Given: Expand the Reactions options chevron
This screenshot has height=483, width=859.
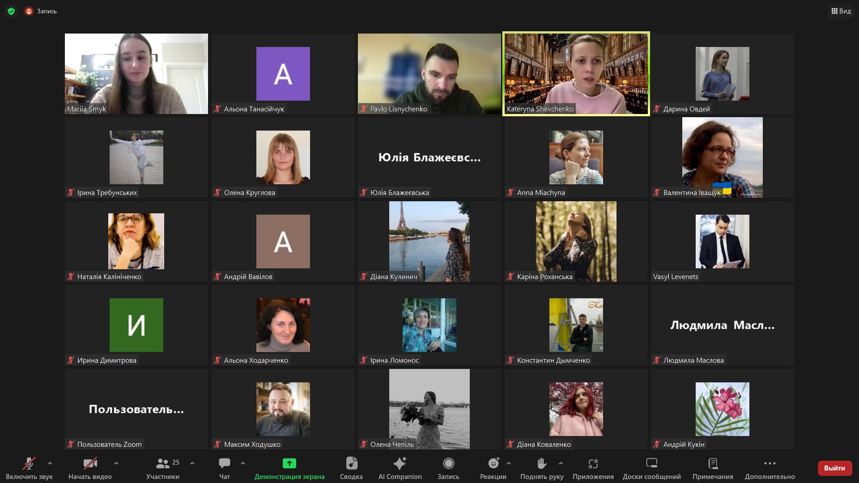Looking at the screenshot, I should [x=509, y=463].
